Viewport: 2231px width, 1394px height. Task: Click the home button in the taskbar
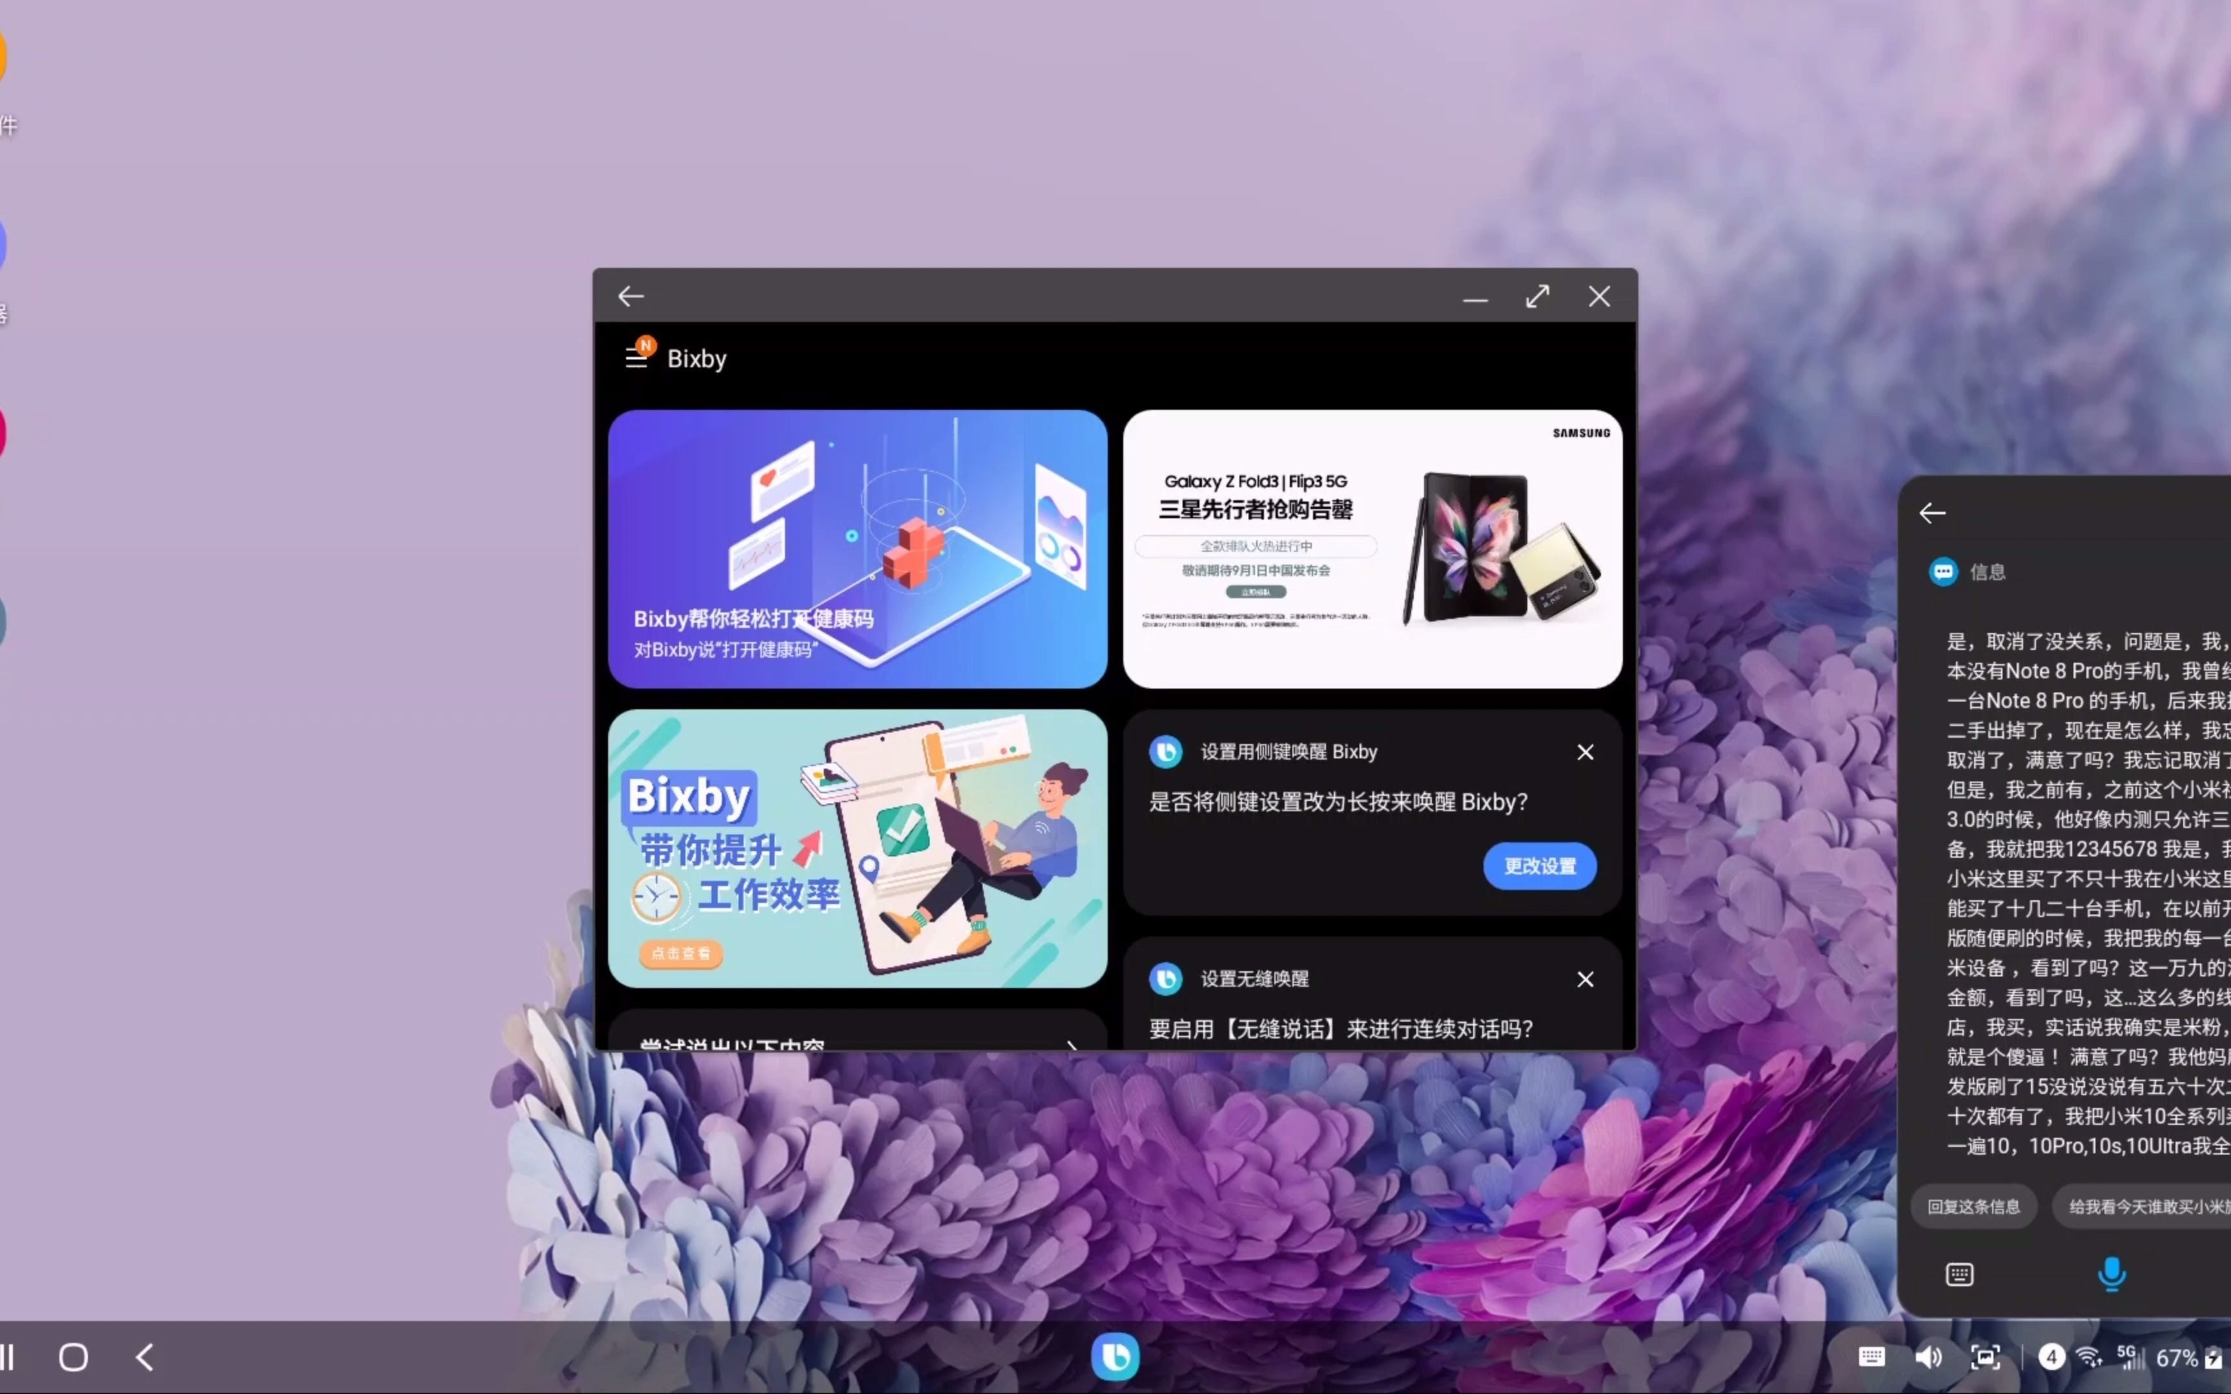pyautogui.click(x=74, y=1357)
